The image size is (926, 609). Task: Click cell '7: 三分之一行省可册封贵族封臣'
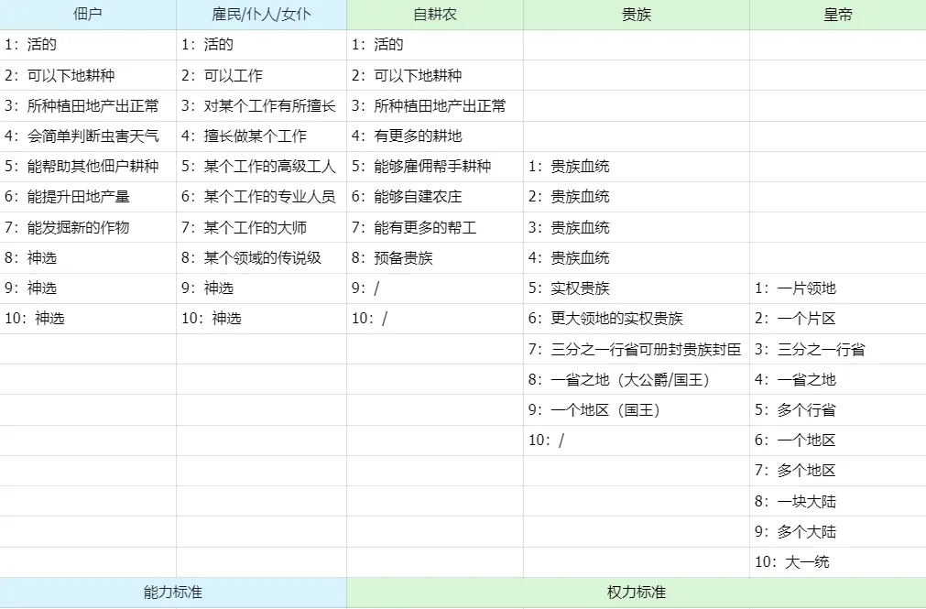click(x=636, y=349)
